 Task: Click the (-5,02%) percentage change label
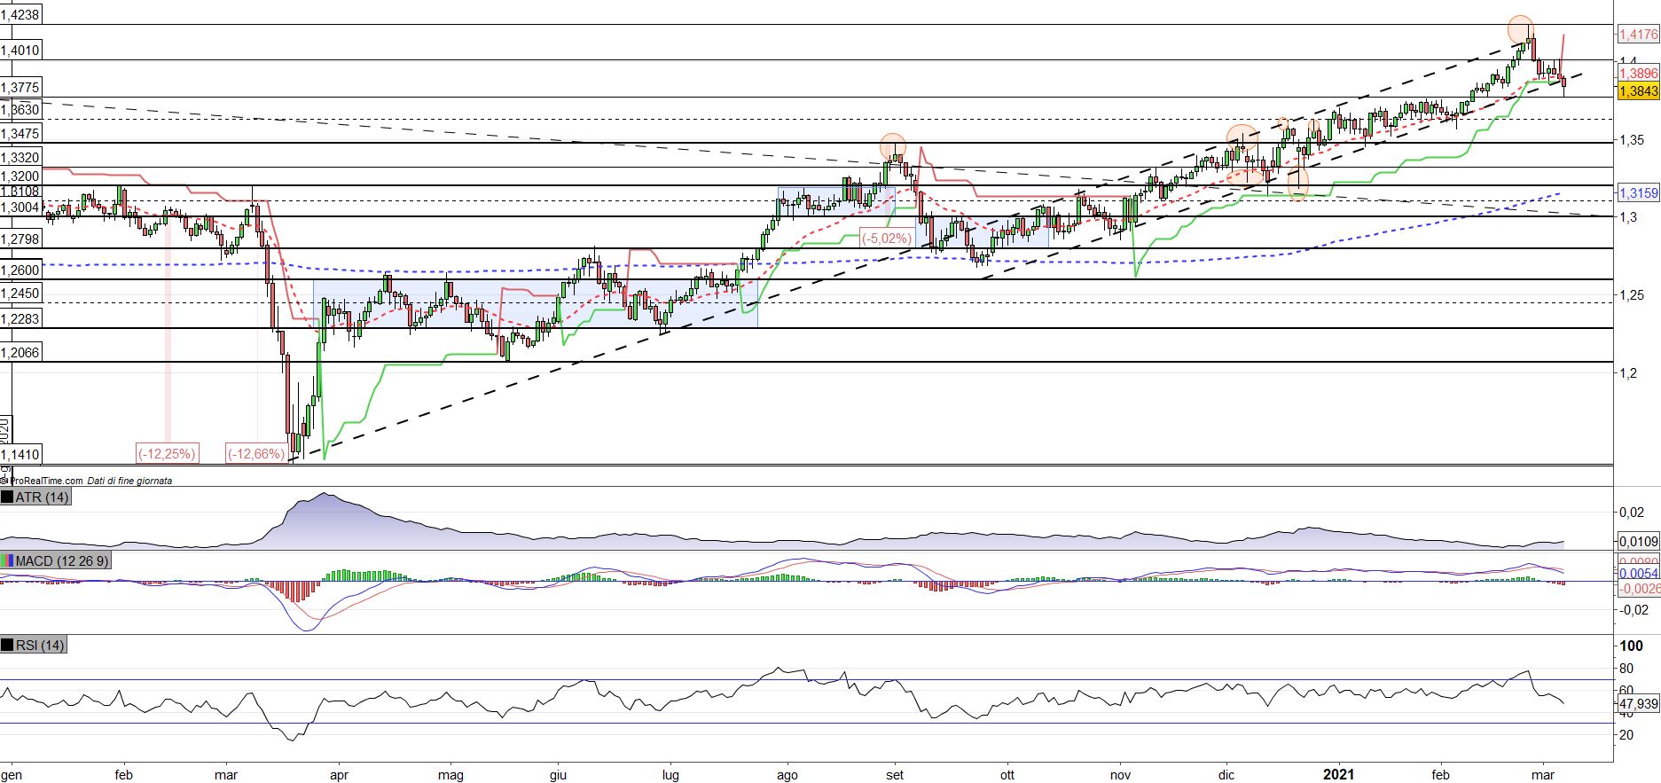pyautogui.click(x=886, y=238)
